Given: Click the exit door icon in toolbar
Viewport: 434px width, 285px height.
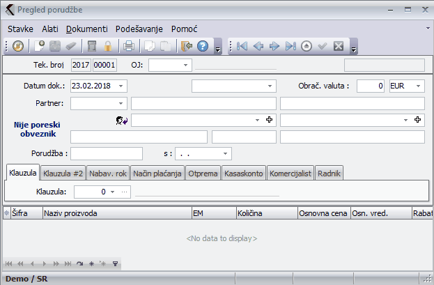Looking at the screenshot, I should (x=186, y=47).
